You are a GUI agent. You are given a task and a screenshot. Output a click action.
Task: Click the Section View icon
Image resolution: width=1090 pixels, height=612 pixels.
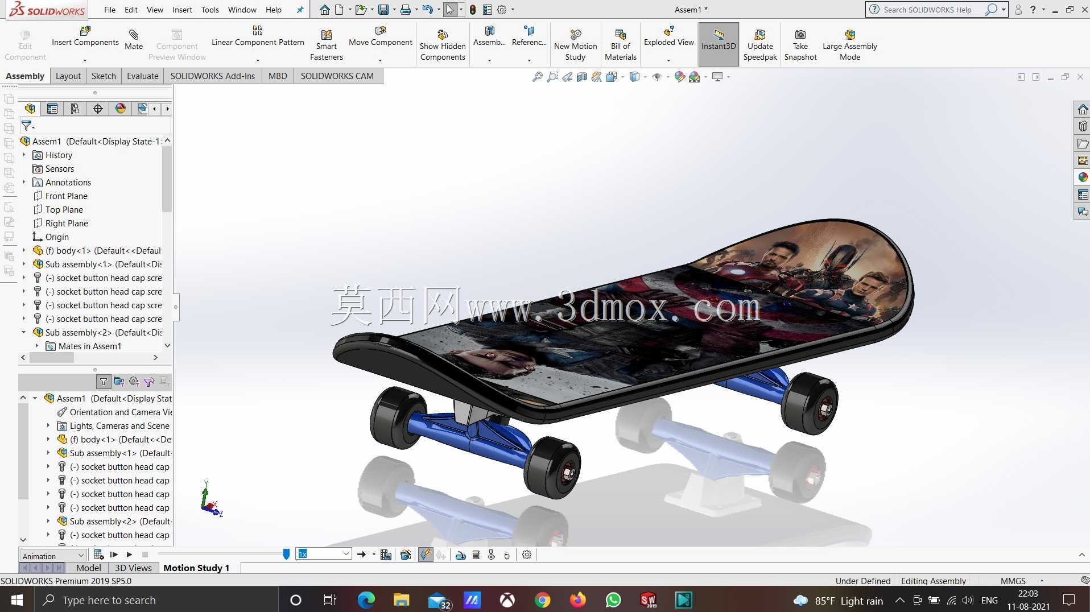tap(581, 77)
